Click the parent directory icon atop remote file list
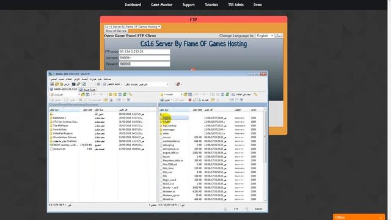 (x=161, y=114)
